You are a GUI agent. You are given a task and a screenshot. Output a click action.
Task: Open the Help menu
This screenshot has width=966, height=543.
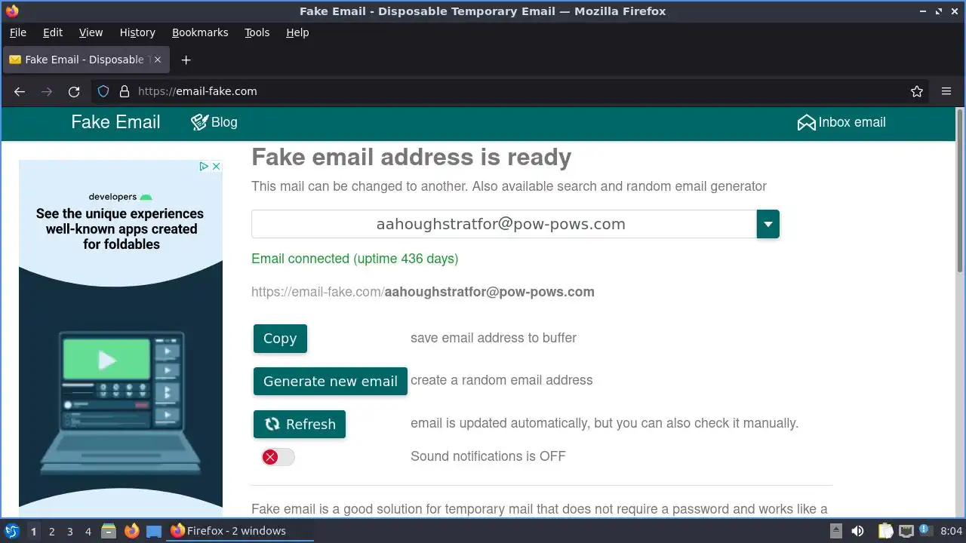click(x=297, y=32)
